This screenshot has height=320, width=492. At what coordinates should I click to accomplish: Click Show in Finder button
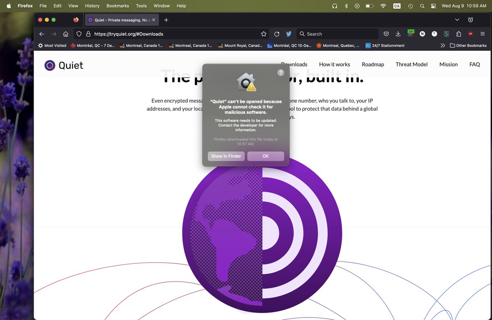[226, 156]
